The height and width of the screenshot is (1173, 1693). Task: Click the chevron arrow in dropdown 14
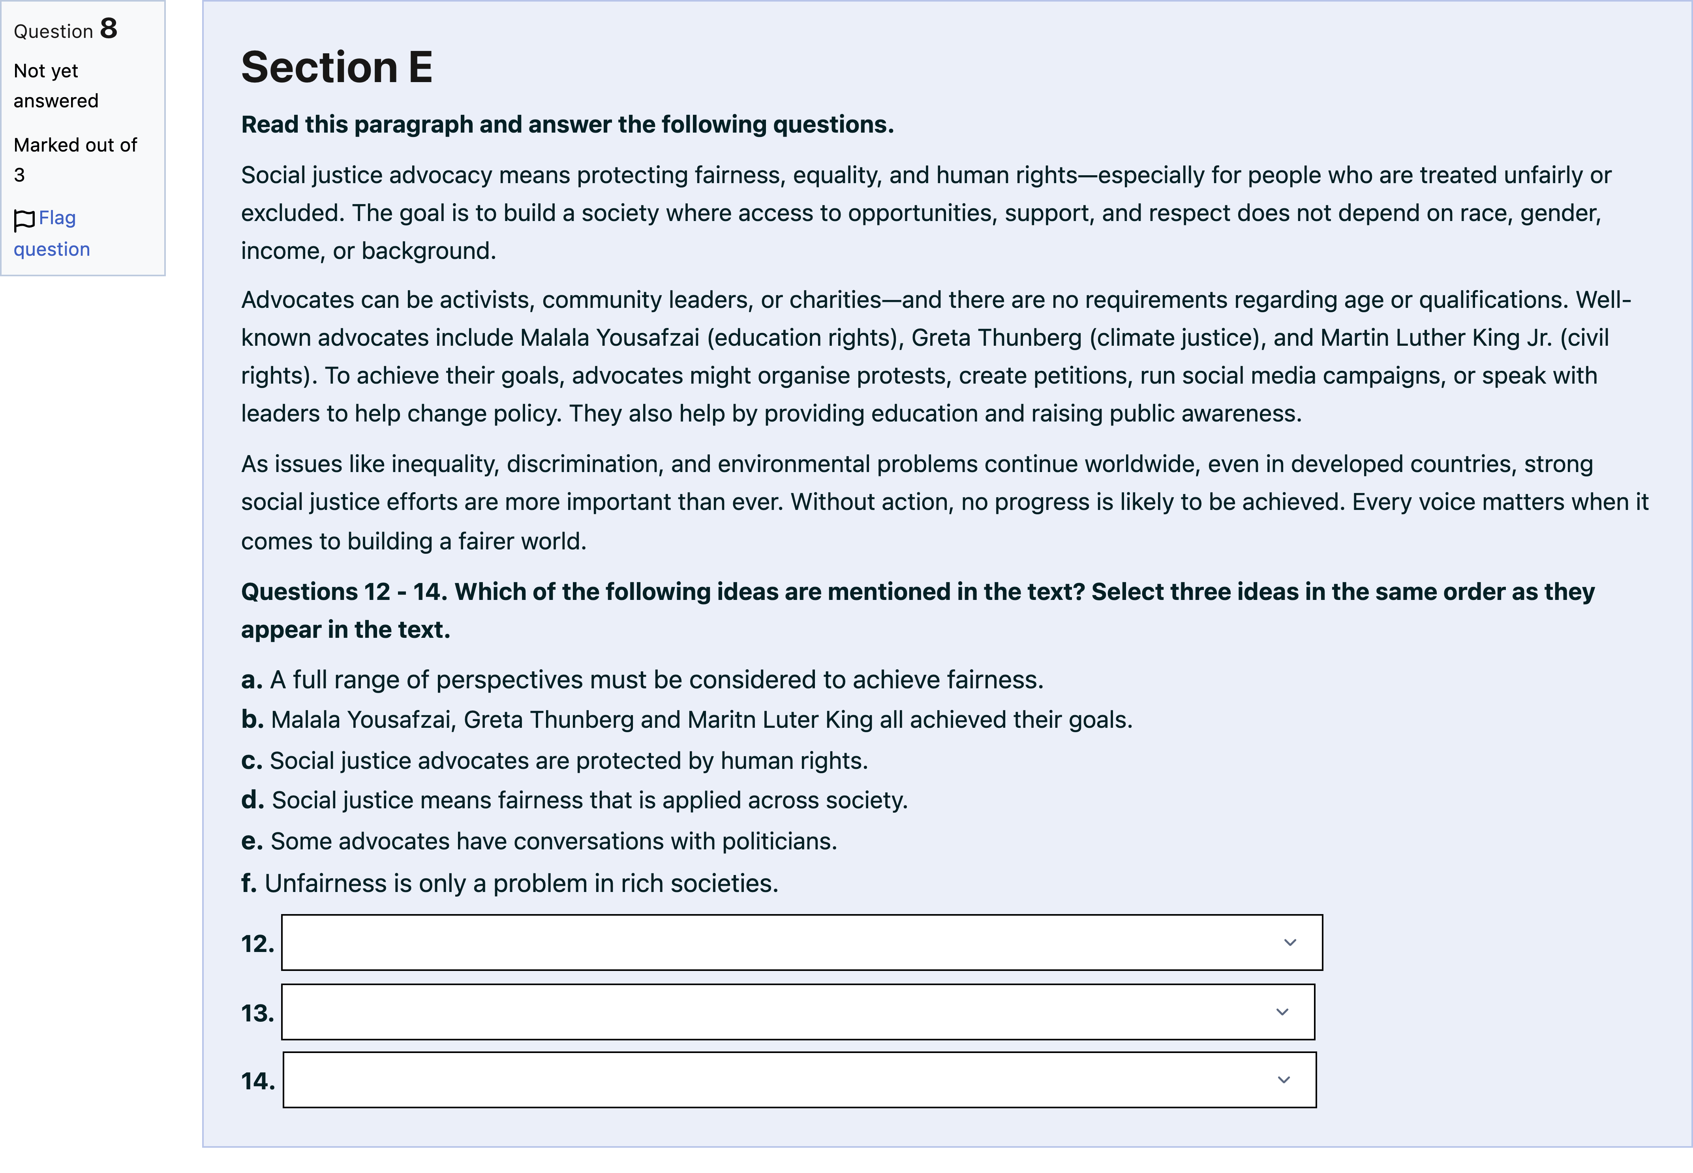pyautogui.click(x=1284, y=1080)
